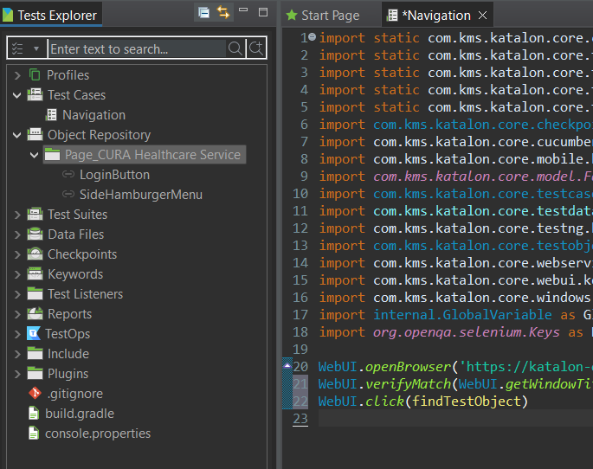
Task: Select the LoginButton object label
Action: point(114,175)
